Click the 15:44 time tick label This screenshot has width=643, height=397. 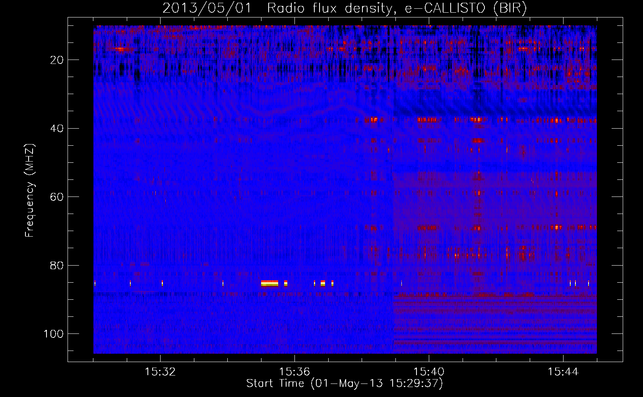pos(563,372)
